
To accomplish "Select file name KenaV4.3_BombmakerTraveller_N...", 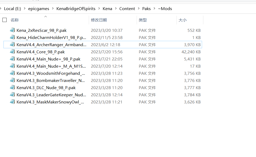I will click(x=51, y=81).
